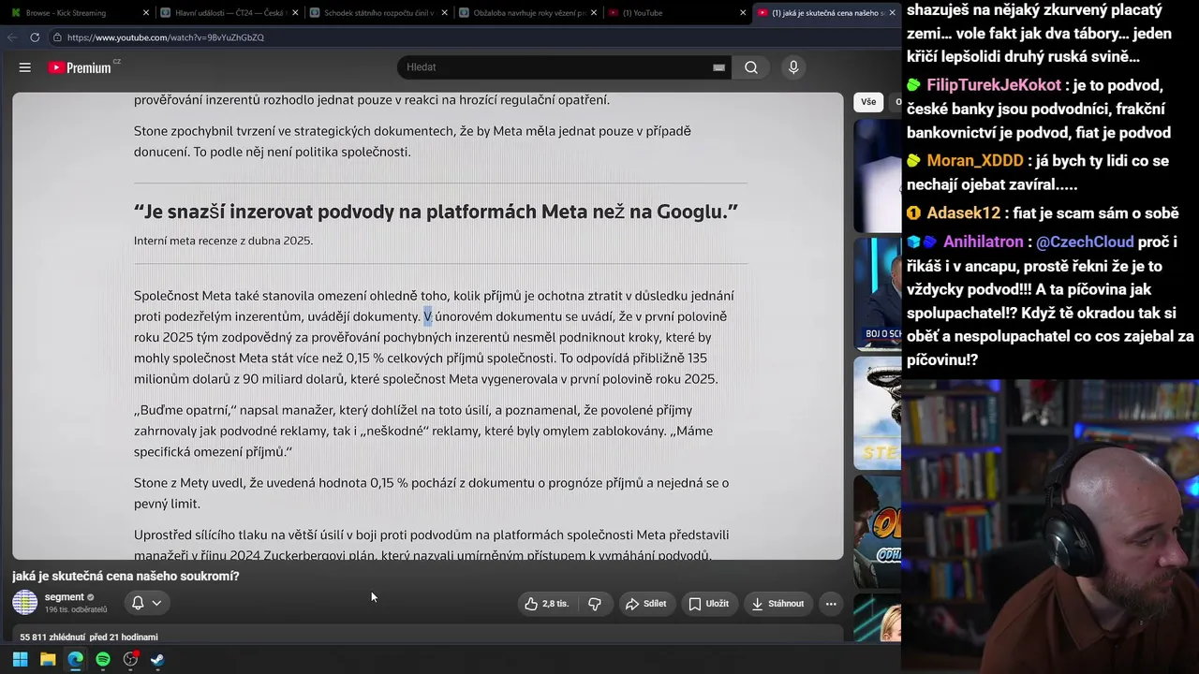Open the segment channel name link
Screen dimensions: 1199x674
[65, 597]
